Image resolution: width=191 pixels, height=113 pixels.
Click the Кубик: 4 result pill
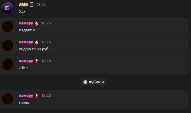[x=94, y=82]
